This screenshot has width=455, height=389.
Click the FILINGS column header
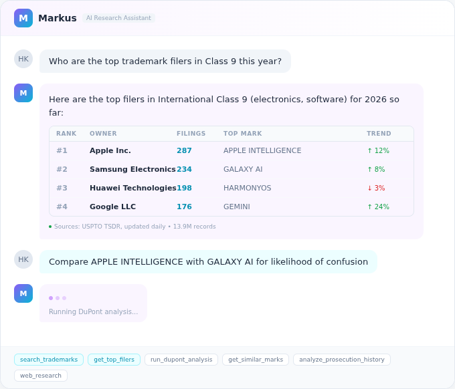(x=191, y=134)
